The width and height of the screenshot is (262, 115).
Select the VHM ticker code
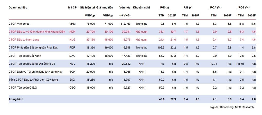coord(72,24)
